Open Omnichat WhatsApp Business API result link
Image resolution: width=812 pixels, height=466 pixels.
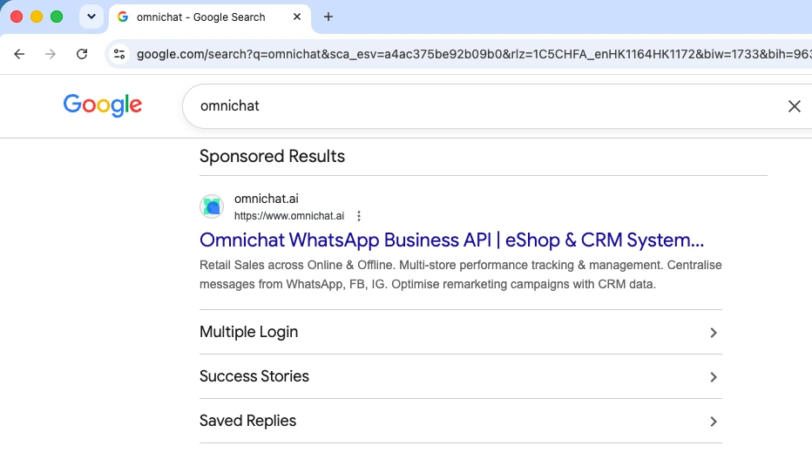point(451,240)
